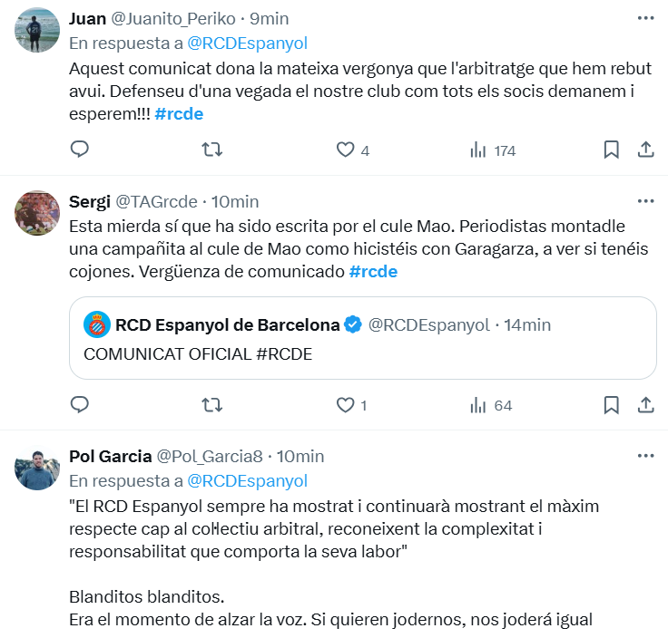Open more options for Sergi's tweet
The height and width of the screenshot is (638, 668).
point(645,200)
